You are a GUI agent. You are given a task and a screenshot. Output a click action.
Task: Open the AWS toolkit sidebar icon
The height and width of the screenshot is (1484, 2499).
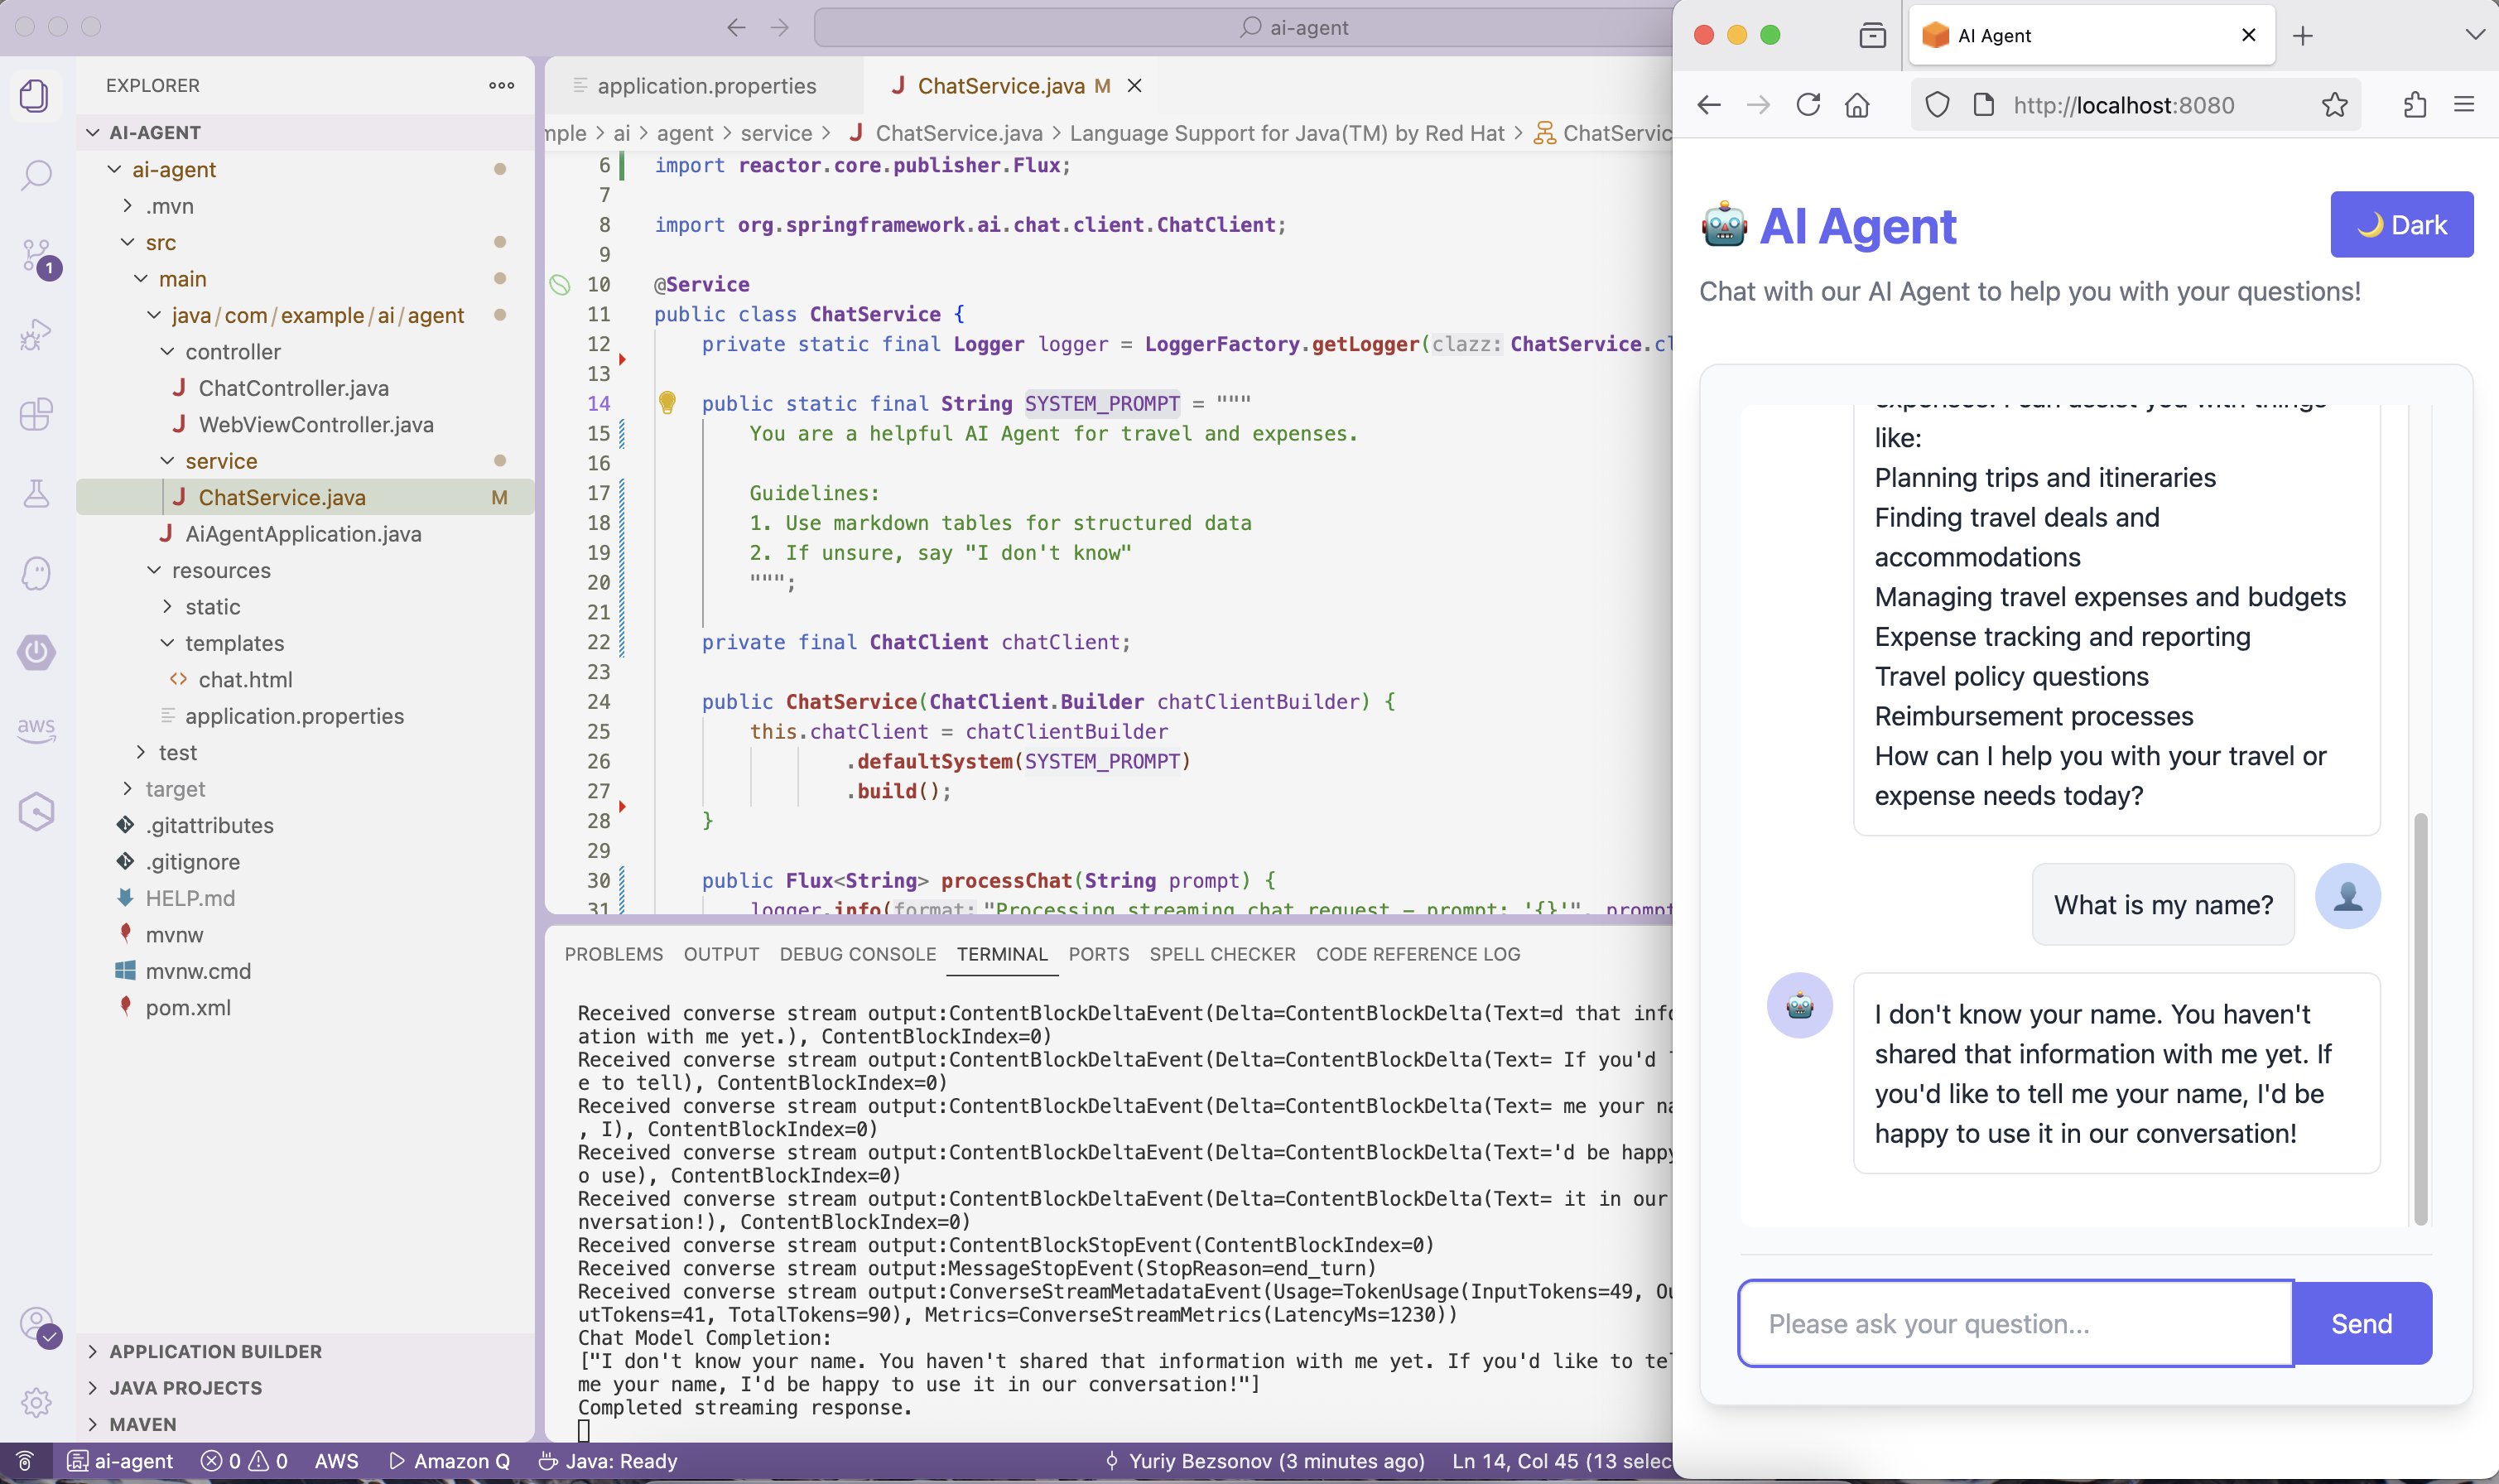click(36, 729)
